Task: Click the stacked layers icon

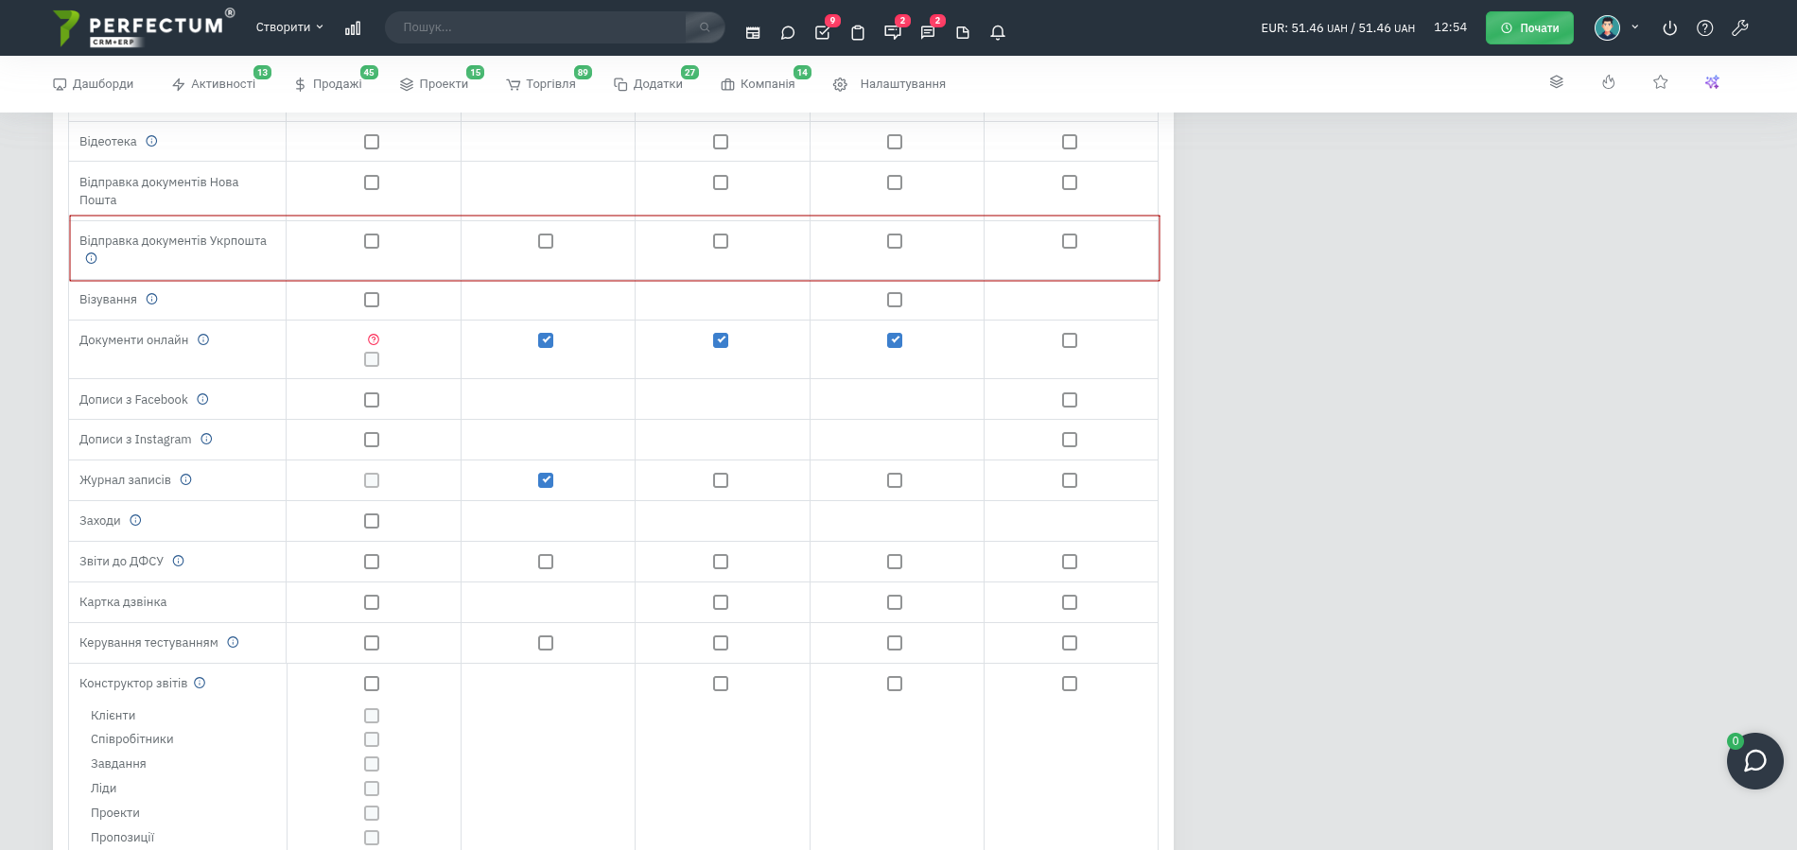Action: (x=1557, y=82)
